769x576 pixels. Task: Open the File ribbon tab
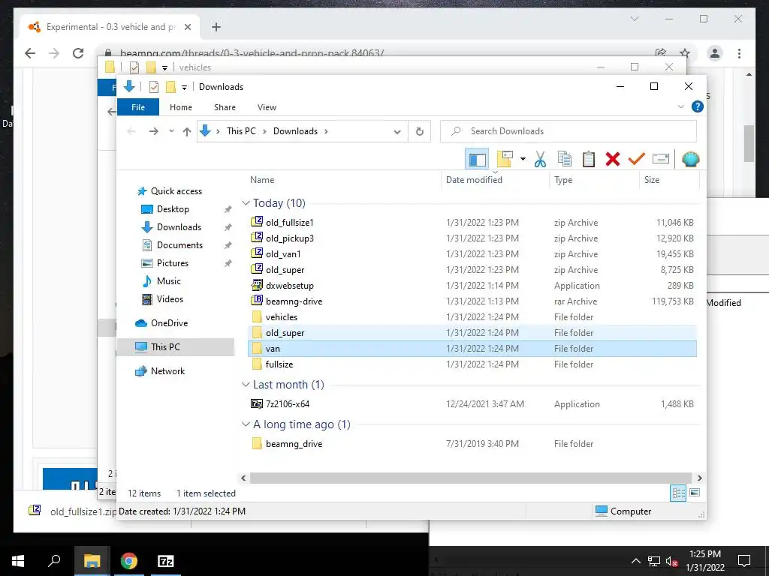coord(138,107)
